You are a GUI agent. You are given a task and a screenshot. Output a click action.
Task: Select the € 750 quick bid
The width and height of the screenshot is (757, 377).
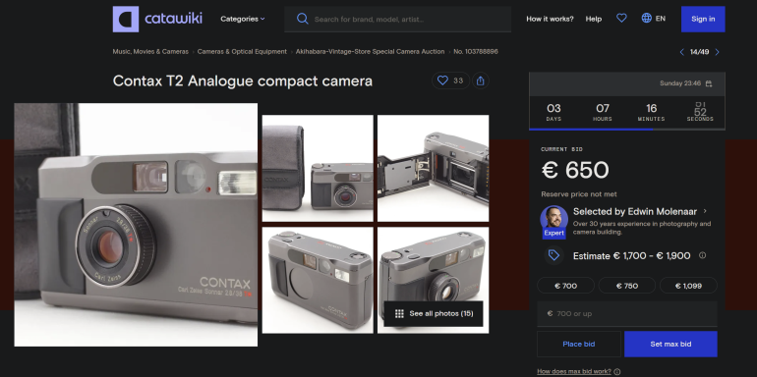click(x=627, y=286)
